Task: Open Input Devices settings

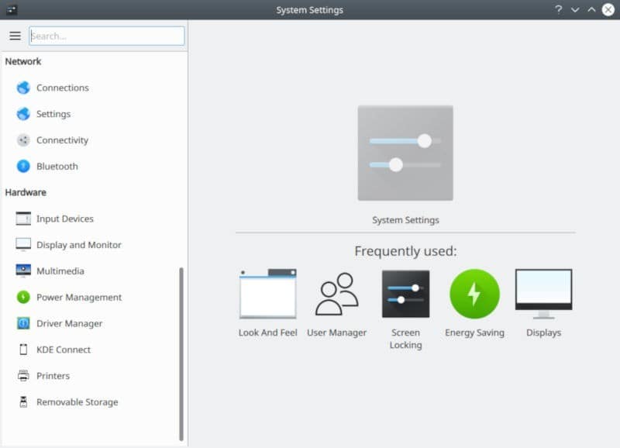Action: click(x=65, y=219)
